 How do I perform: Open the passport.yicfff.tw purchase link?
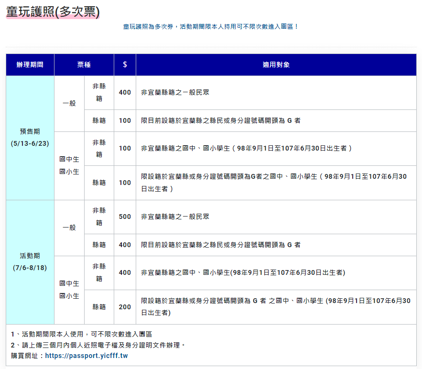coord(87,356)
